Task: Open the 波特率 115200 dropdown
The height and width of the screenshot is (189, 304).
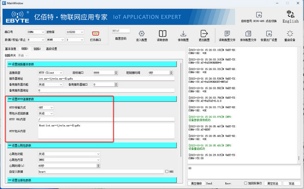Action: click(x=75, y=32)
